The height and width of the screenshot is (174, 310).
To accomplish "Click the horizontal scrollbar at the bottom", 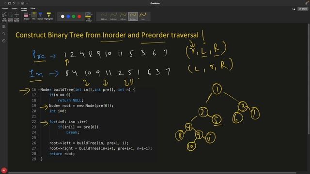I will click(x=152, y=173).
